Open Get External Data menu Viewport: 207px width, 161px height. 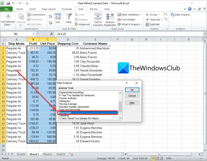click(8, 19)
